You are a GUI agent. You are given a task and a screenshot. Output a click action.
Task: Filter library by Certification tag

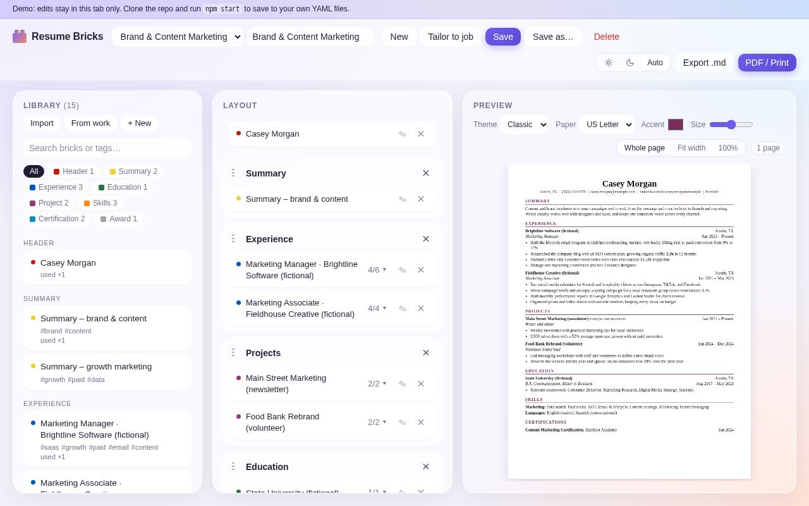[57, 219]
